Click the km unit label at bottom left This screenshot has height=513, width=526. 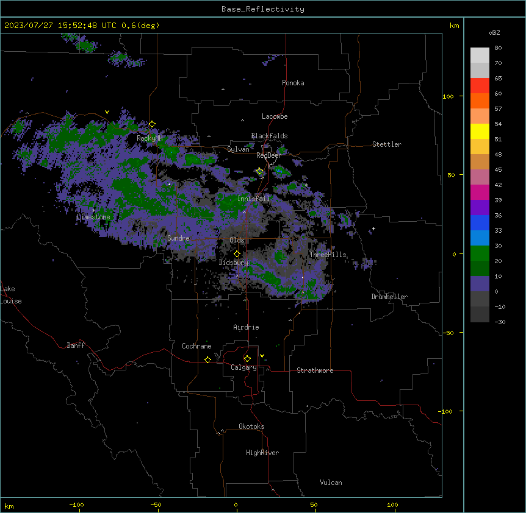coord(9,506)
